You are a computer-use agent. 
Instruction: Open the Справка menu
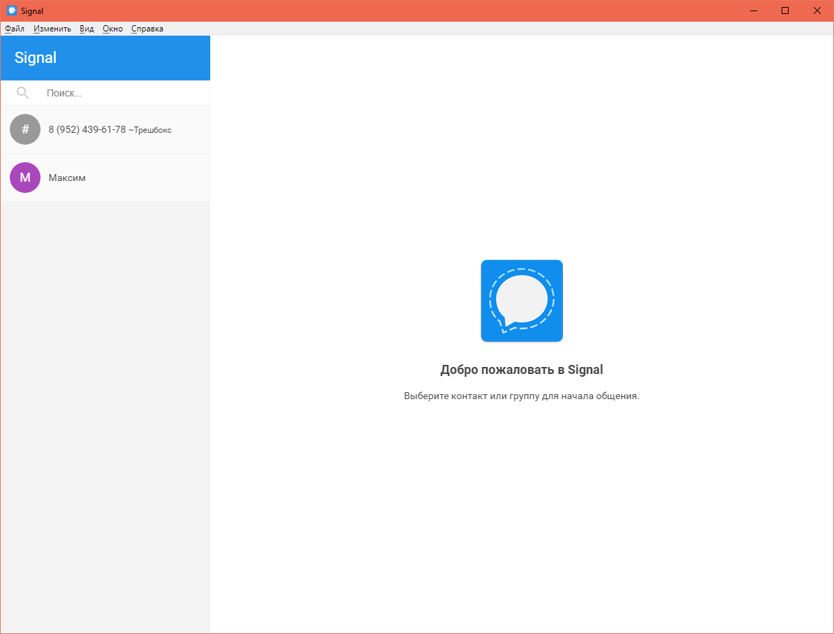pyautogui.click(x=147, y=29)
